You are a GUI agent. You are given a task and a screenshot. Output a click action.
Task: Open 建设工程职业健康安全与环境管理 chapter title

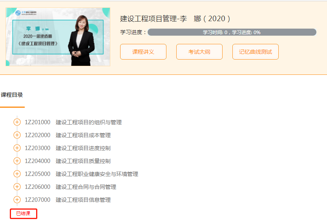click(x=97, y=174)
